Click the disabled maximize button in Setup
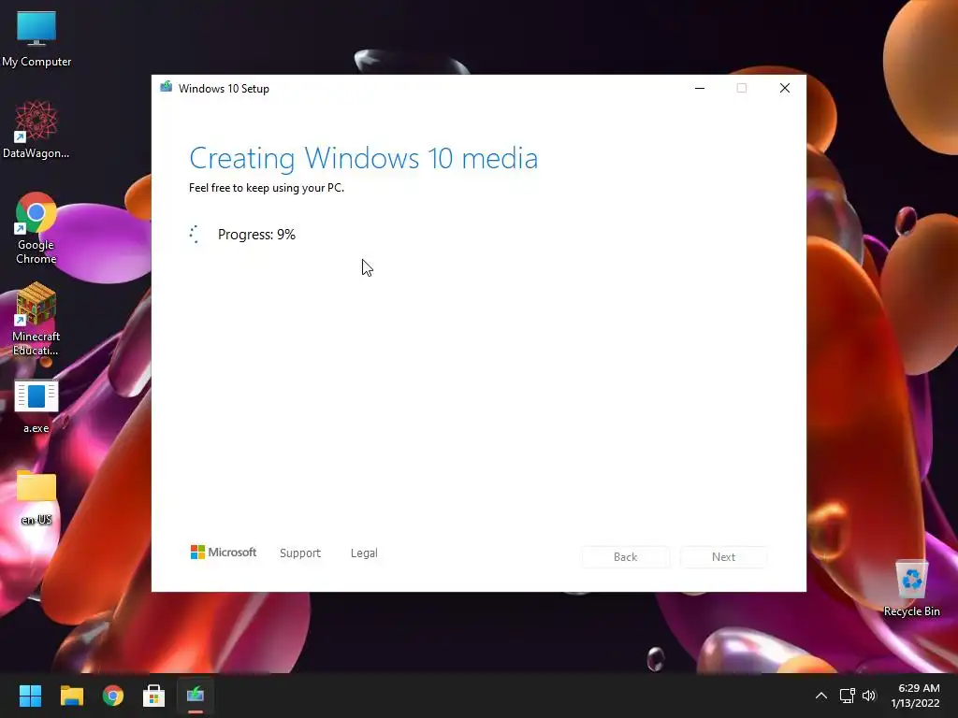The width and height of the screenshot is (958, 718). pos(742,88)
